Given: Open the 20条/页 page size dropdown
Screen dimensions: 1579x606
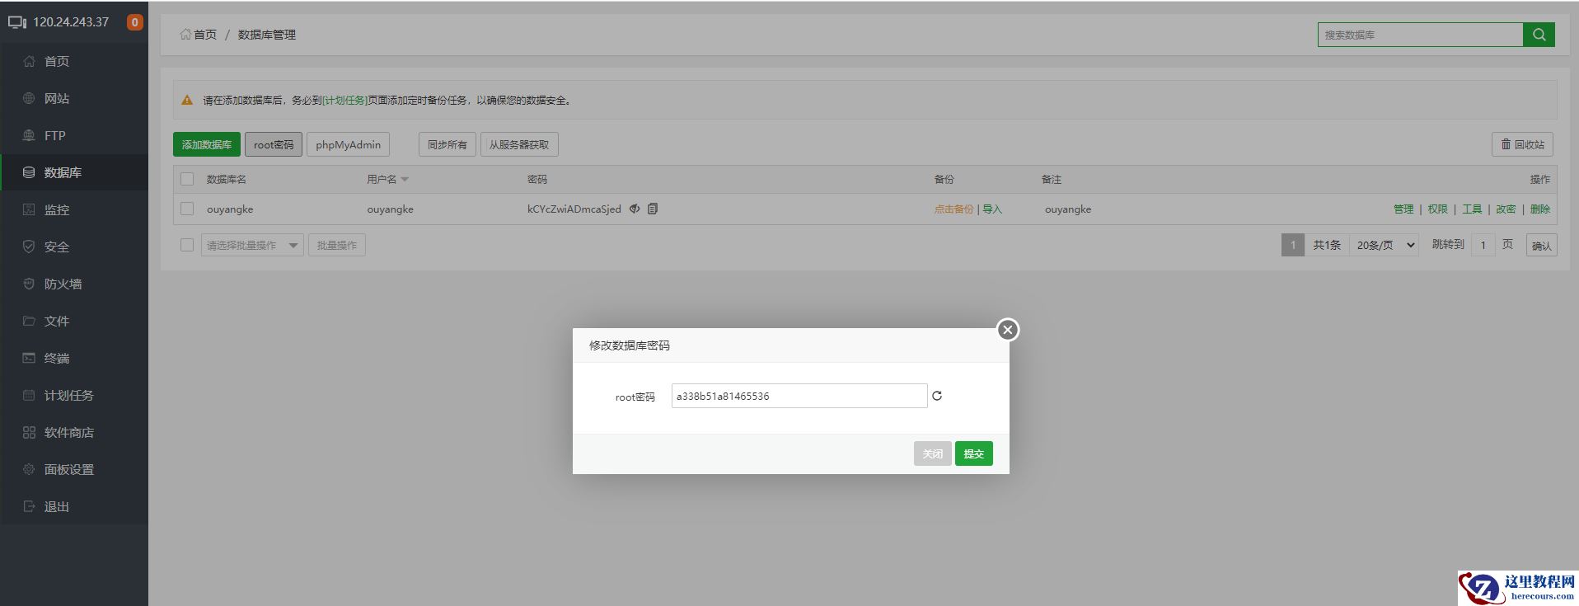Looking at the screenshot, I should (1384, 245).
